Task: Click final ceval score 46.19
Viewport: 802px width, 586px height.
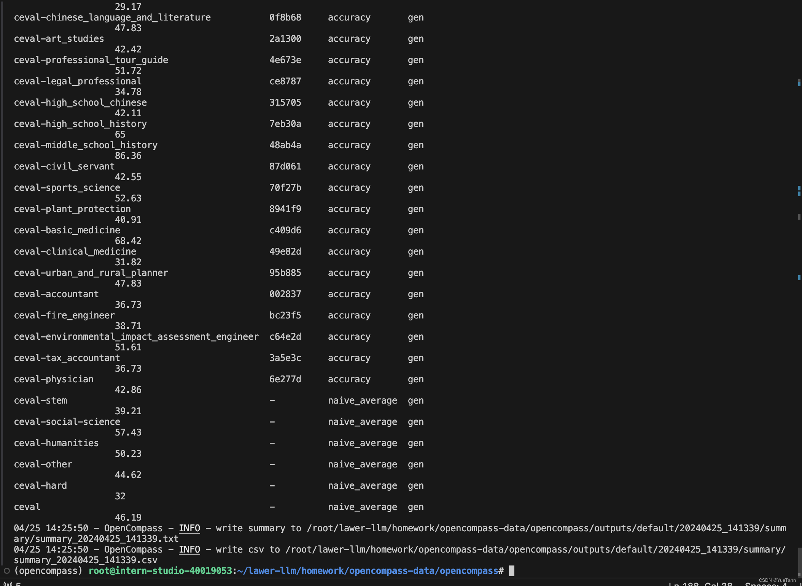Action: (x=128, y=518)
